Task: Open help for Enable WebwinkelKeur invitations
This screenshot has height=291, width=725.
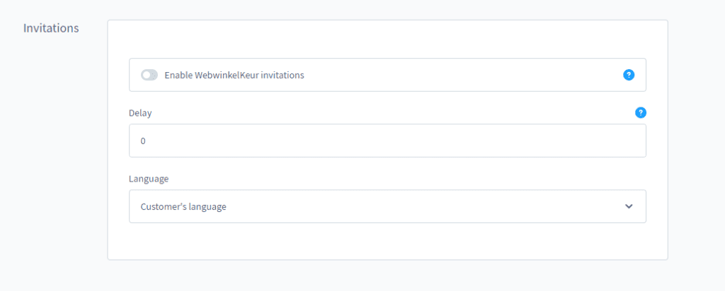Action: [629, 75]
